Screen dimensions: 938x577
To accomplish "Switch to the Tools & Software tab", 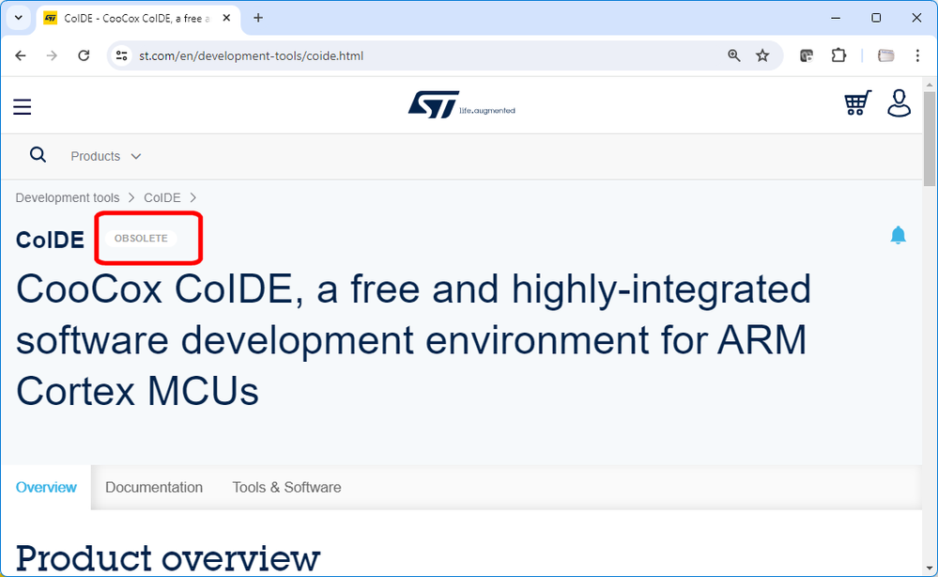I will (x=286, y=487).
